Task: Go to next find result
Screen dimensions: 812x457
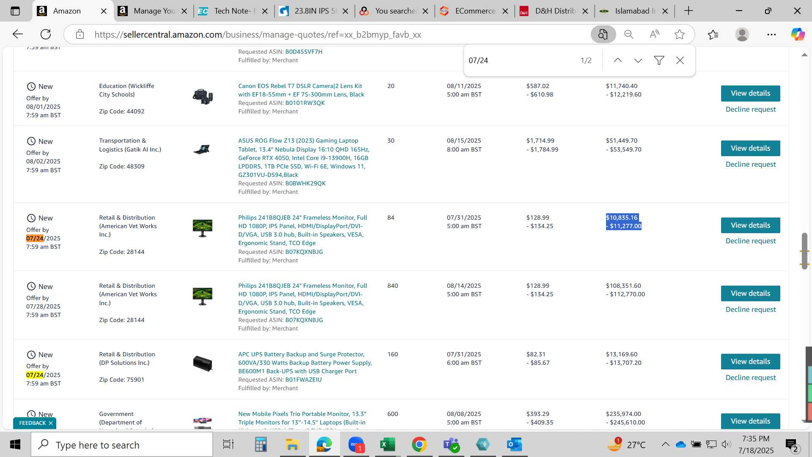Action: point(638,61)
